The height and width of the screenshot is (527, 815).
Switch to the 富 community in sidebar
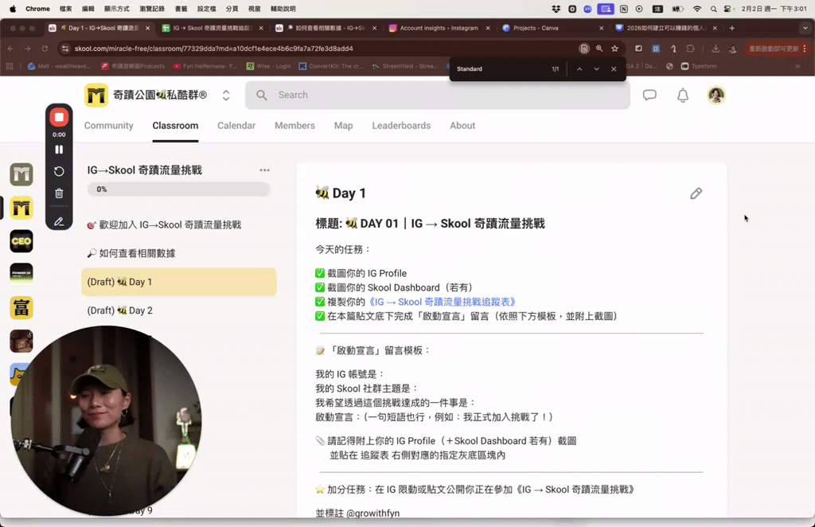click(21, 307)
